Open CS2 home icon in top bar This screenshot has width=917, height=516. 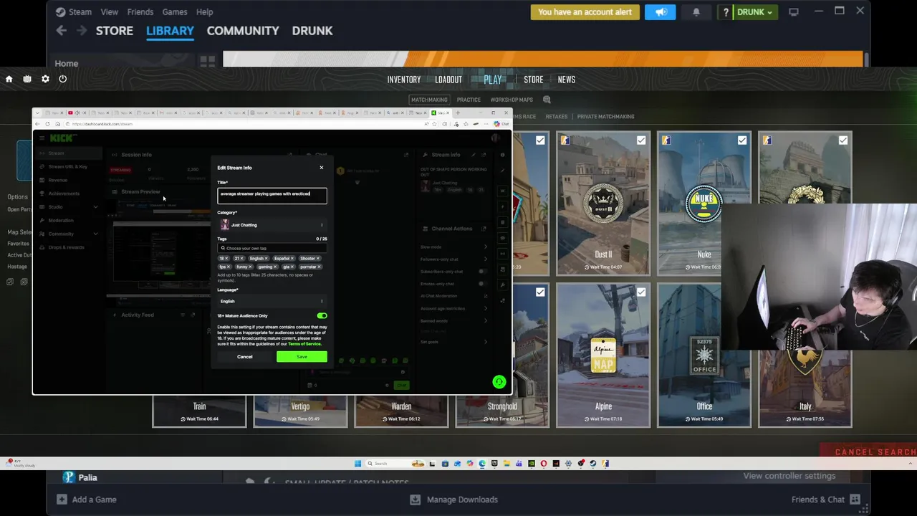point(9,79)
